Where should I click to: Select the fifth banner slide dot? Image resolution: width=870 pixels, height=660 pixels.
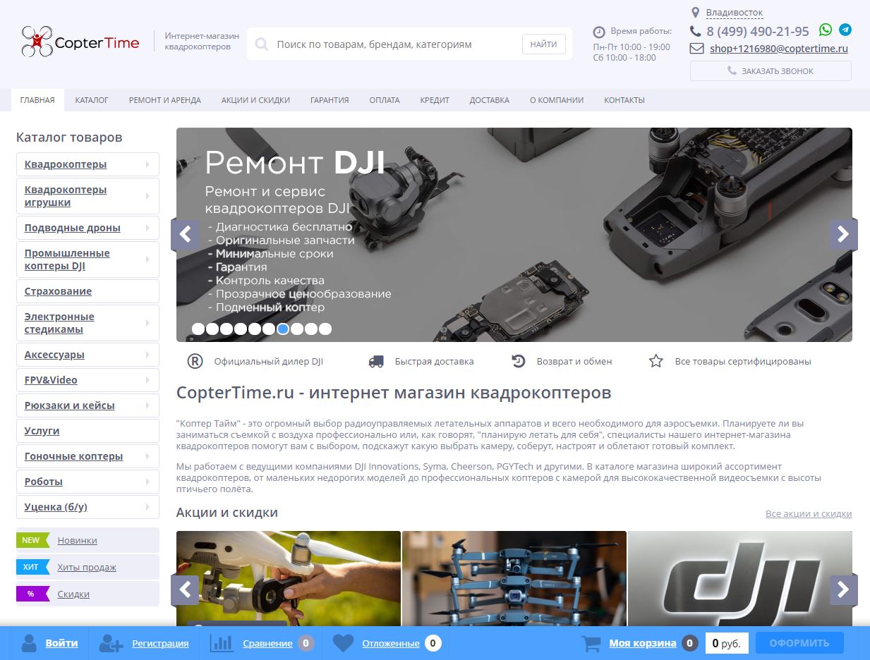click(255, 329)
